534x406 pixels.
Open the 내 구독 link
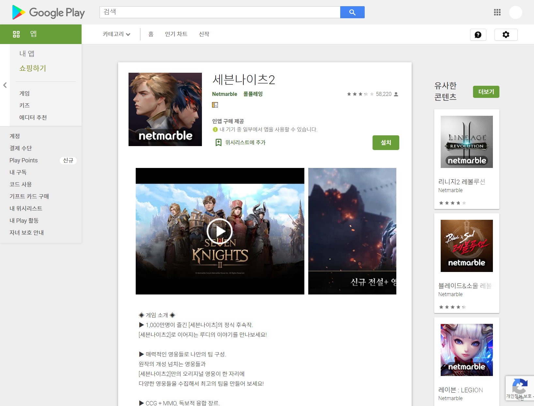click(18, 172)
